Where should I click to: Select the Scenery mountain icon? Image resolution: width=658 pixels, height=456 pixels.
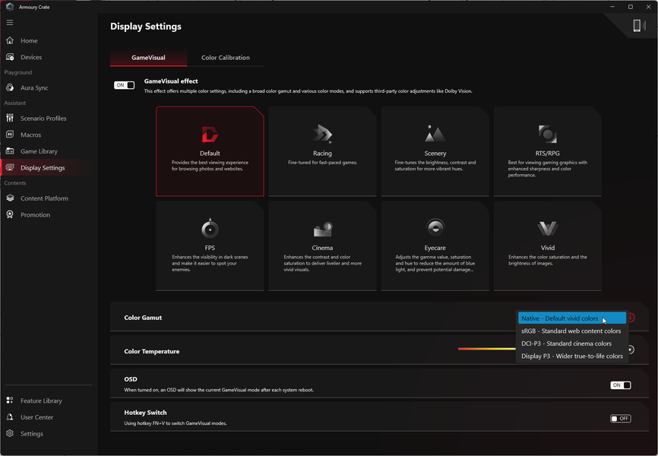pos(435,134)
